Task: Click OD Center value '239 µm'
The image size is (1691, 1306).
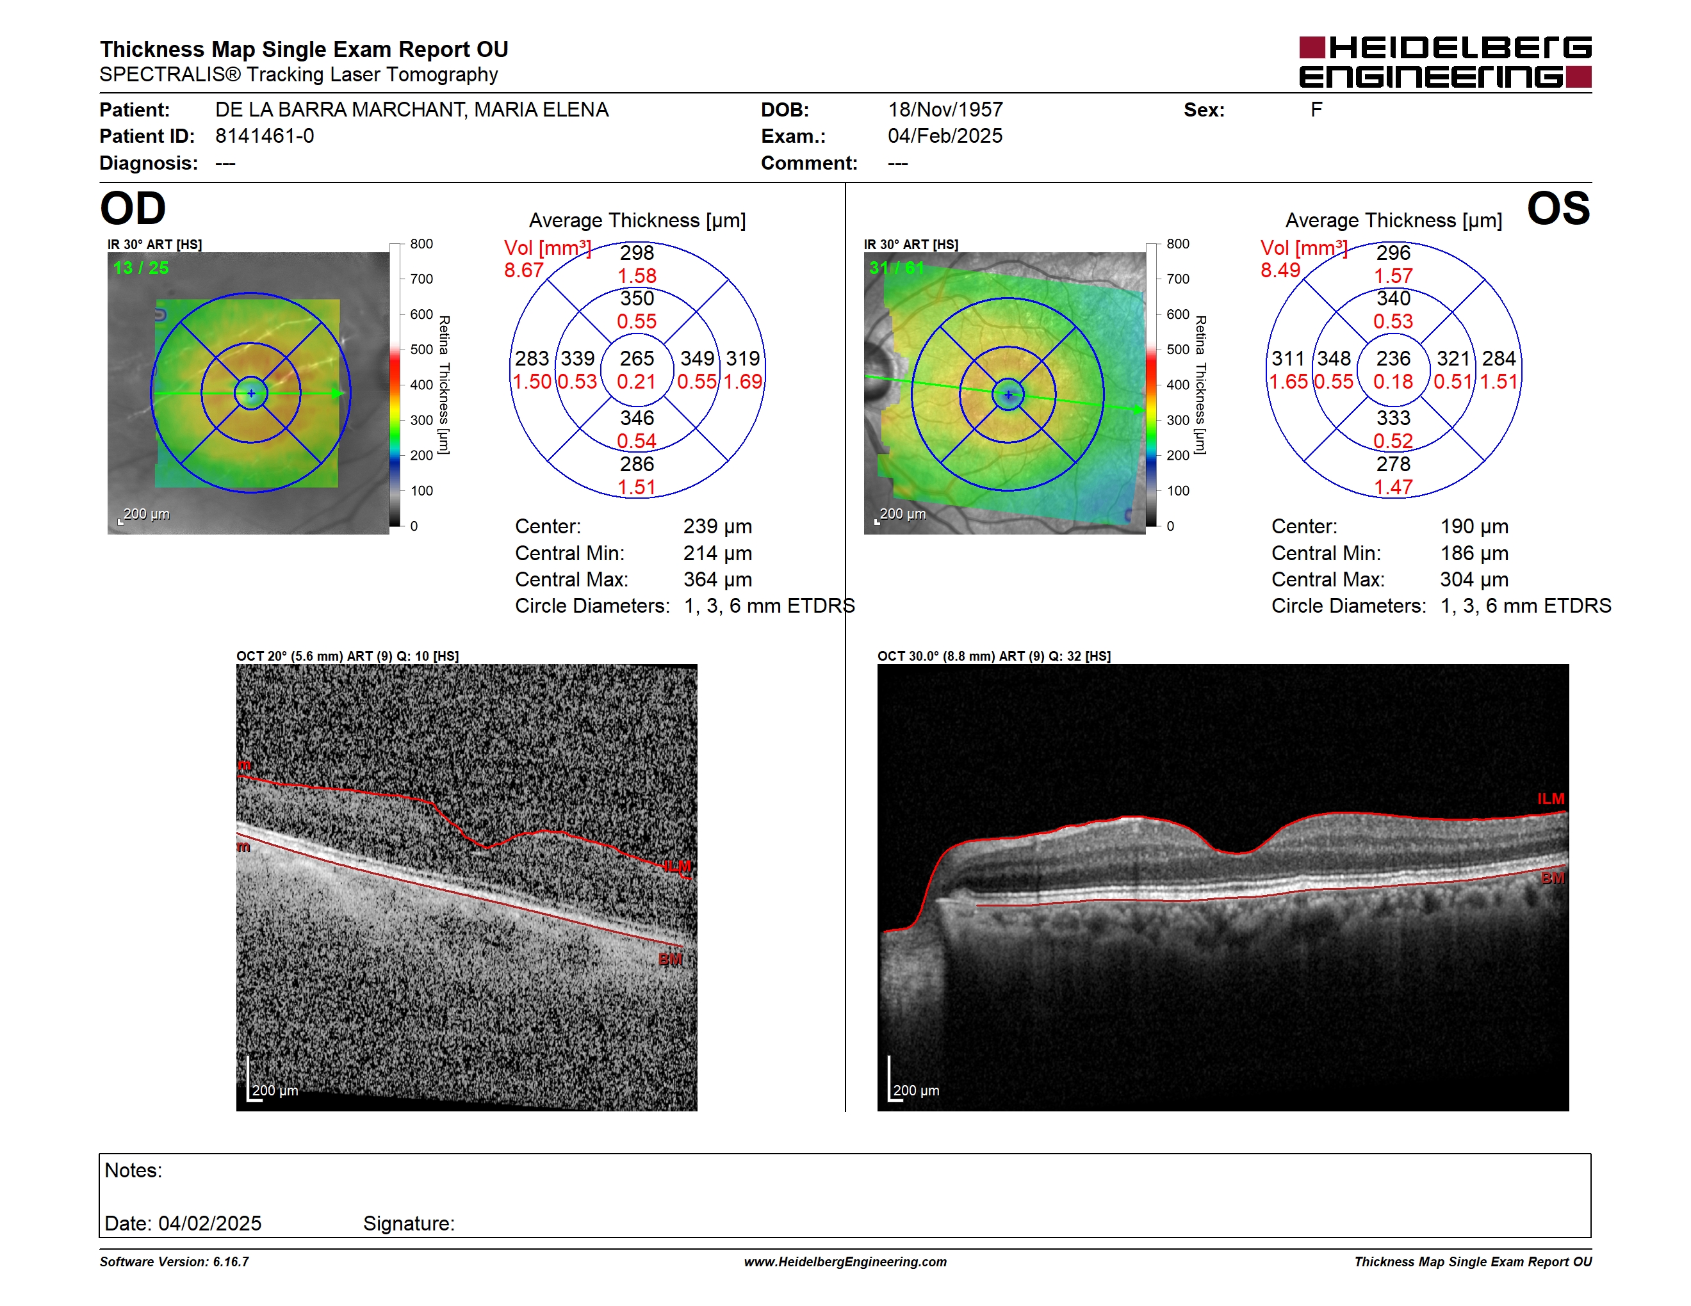Action: (x=718, y=527)
